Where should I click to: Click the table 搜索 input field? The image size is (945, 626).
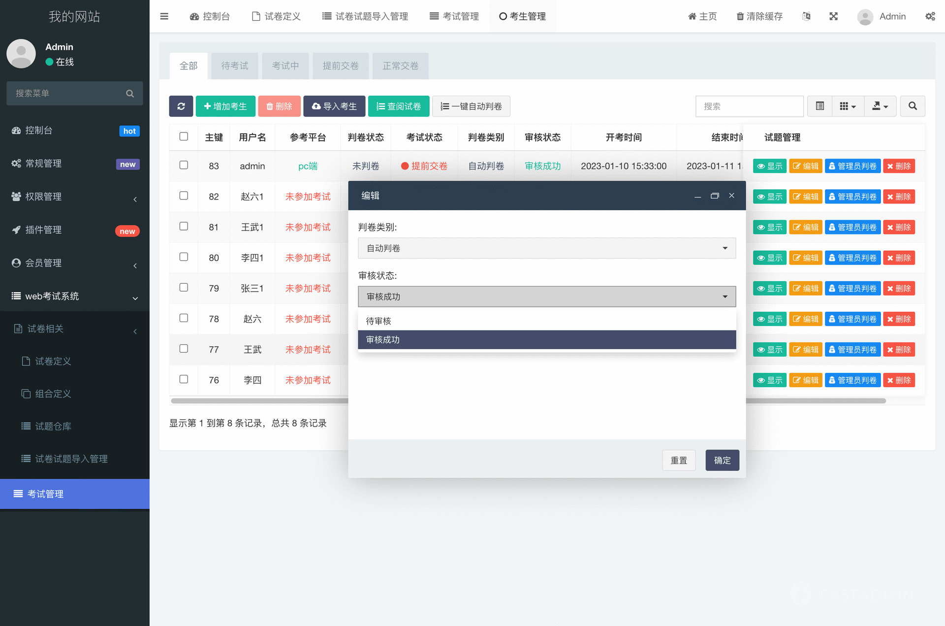tap(749, 106)
